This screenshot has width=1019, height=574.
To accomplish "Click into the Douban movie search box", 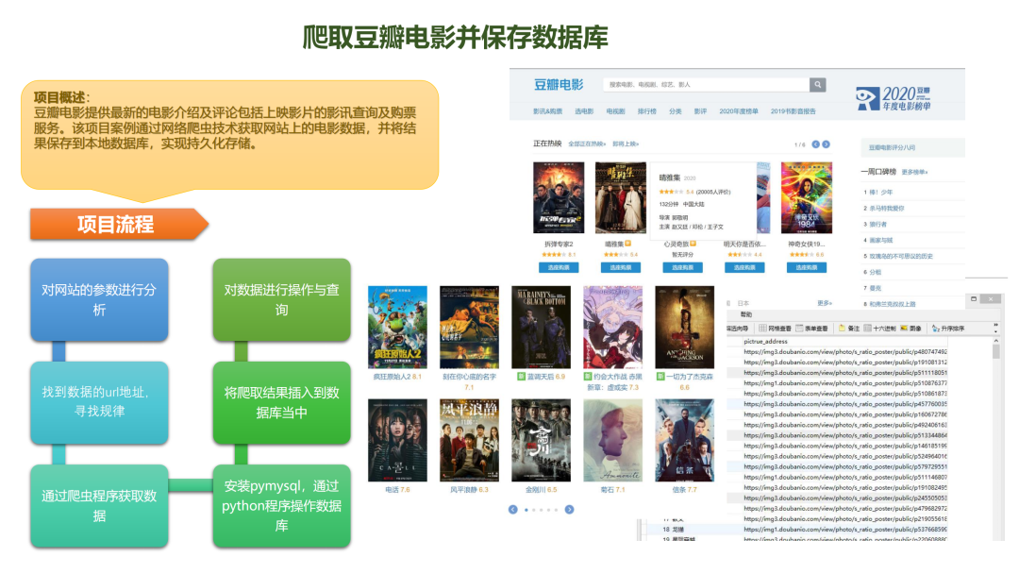I will (707, 85).
